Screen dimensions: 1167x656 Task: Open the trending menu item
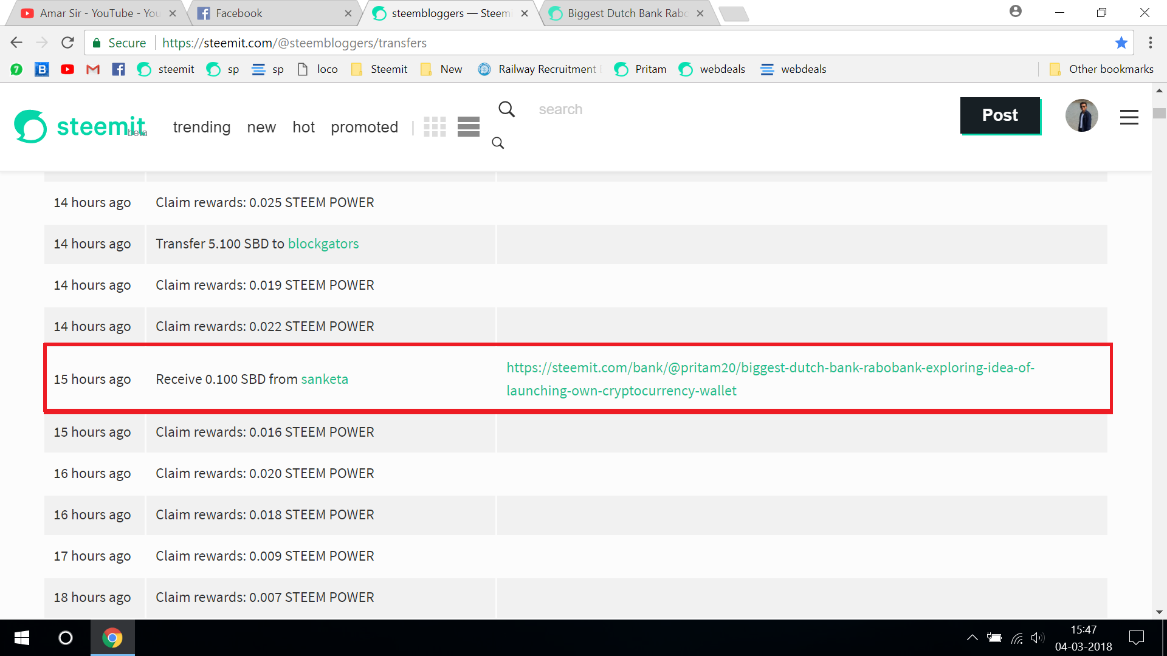[x=201, y=127]
